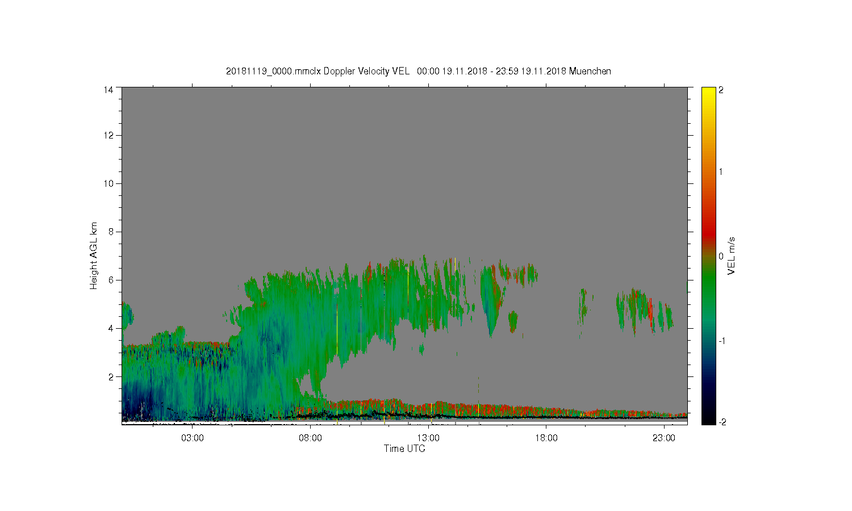Click the height tick label 6
This screenshot has height=511, width=852.
(x=111, y=280)
